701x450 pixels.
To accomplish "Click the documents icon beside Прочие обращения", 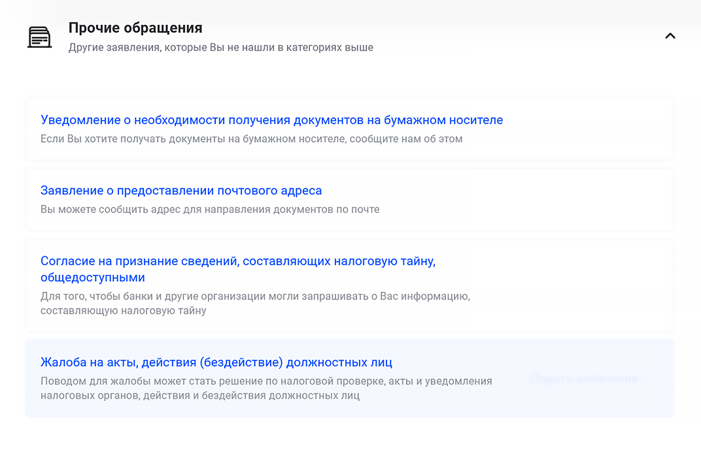I will (40, 37).
